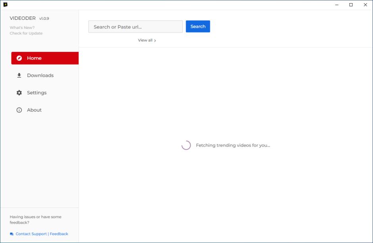The width and height of the screenshot is (373, 243).
Task: Click the Home compass icon
Action: 19,58
